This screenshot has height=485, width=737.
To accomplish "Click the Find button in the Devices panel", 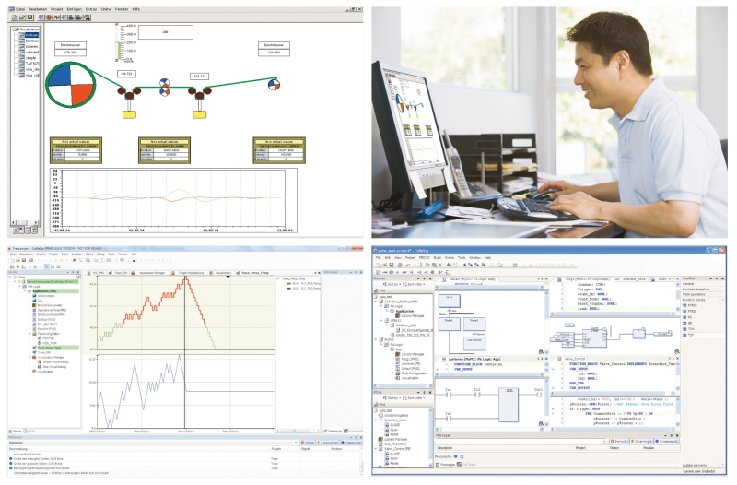I will click(380, 290).
